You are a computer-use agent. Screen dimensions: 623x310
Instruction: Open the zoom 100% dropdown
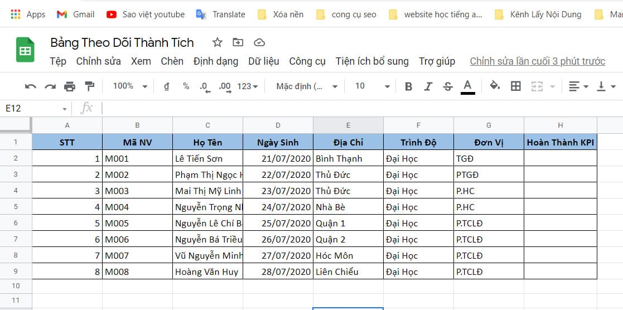pos(131,86)
